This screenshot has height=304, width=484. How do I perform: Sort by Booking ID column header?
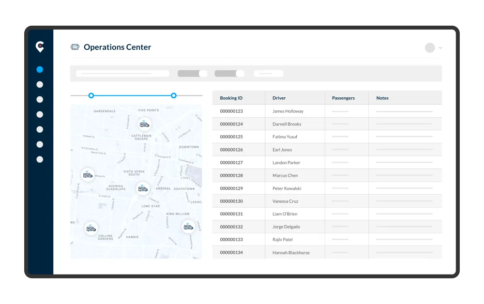[x=231, y=98]
